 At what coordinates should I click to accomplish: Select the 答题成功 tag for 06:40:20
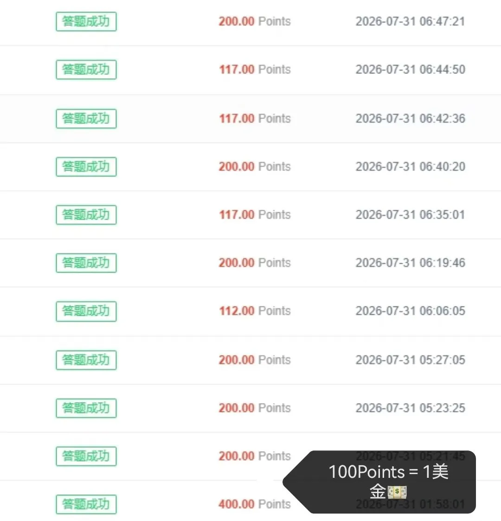tap(86, 166)
